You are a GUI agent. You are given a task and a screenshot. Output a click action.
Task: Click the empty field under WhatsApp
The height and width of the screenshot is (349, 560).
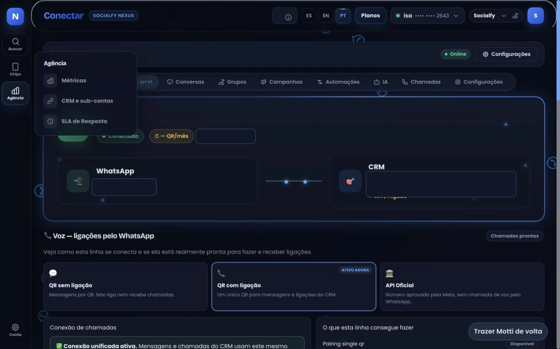tap(124, 187)
